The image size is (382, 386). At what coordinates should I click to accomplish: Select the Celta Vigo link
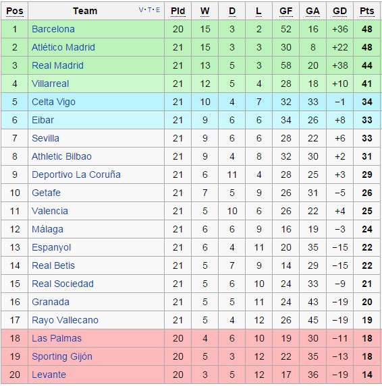53,102
